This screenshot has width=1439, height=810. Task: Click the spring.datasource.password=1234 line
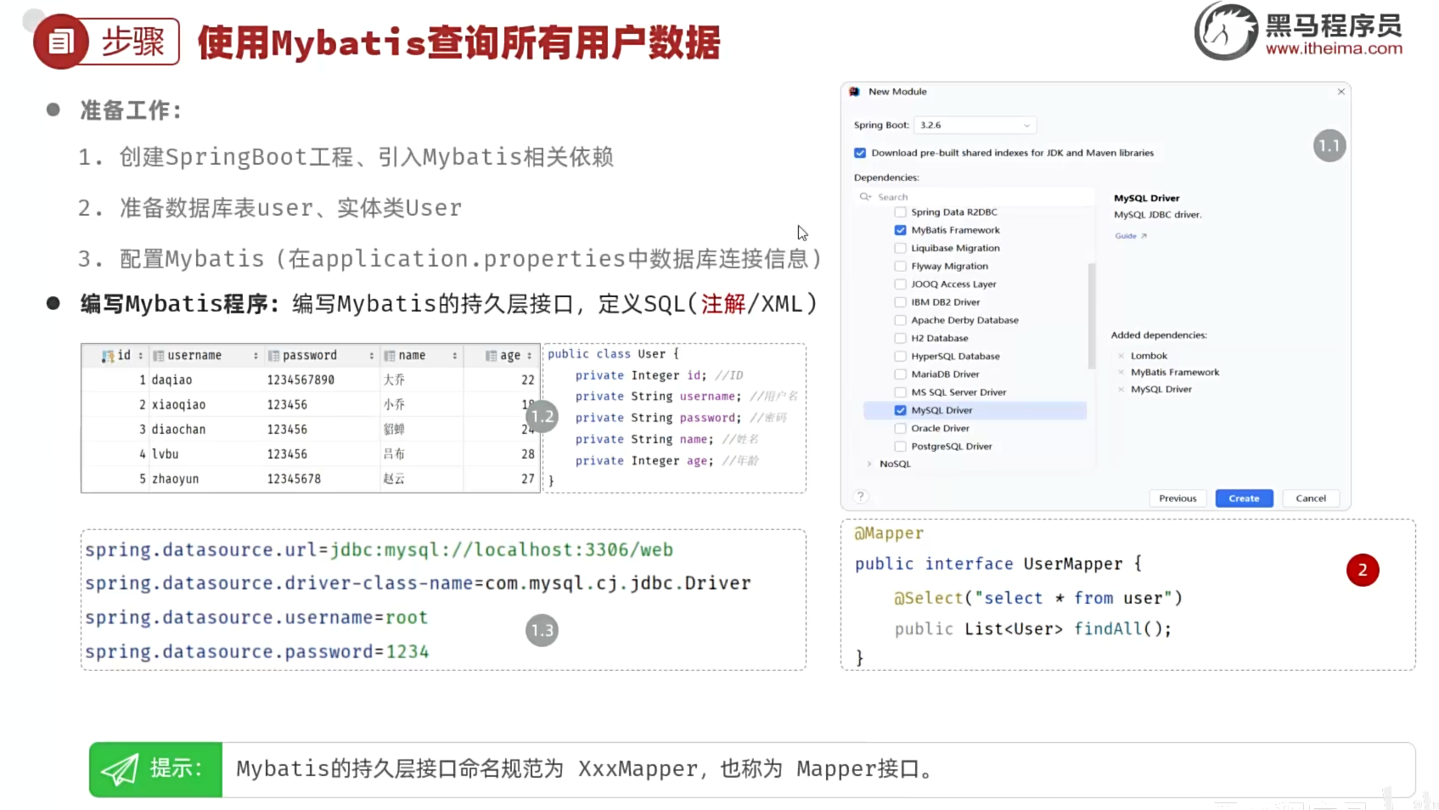[257, 652]
